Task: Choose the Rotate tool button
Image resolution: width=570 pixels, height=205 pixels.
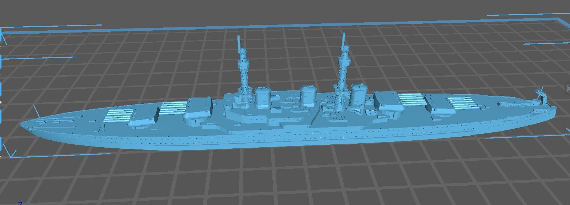Action: pyautogui.click(x=0, y=89)
